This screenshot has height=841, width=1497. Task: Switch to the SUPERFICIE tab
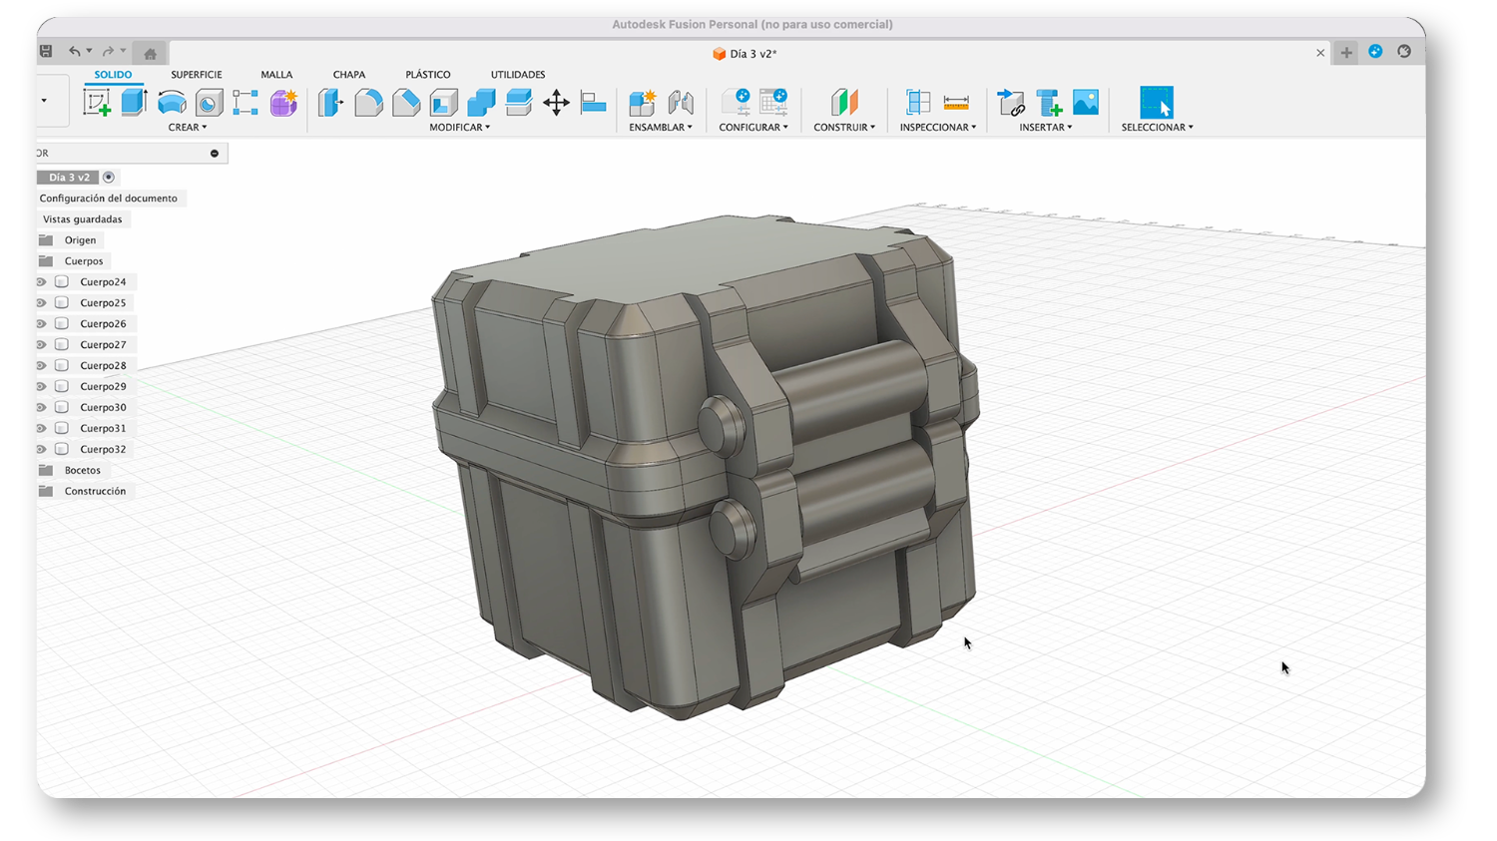coord(196,75)
